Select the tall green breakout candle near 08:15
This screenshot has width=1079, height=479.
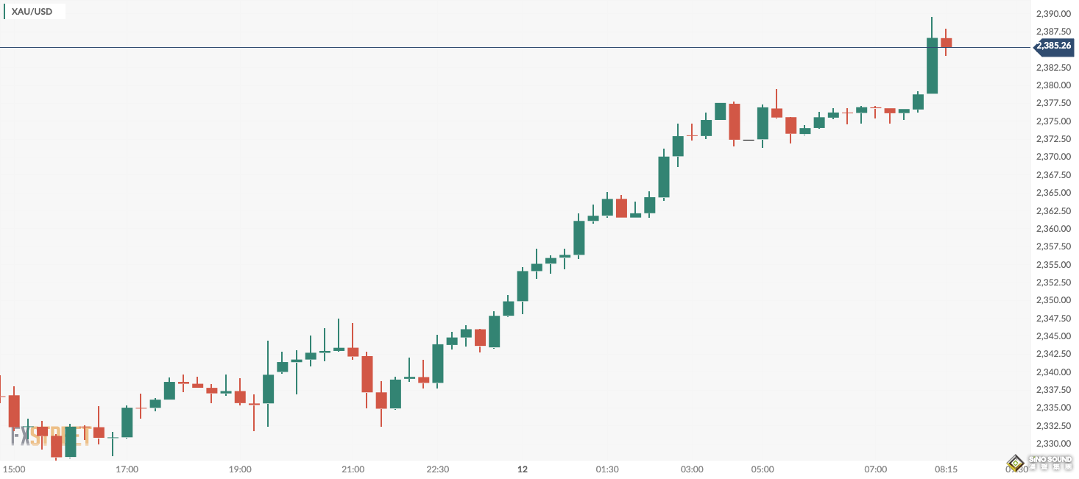[x=932, y=66]
